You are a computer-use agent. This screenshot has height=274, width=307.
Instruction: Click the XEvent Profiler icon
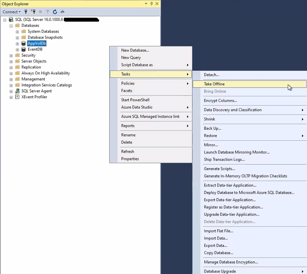[17, 97]
